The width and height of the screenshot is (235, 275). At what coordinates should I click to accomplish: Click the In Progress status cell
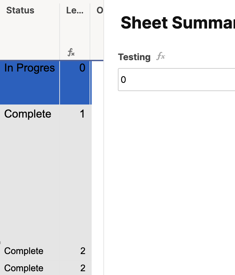(x=30, y=82)
